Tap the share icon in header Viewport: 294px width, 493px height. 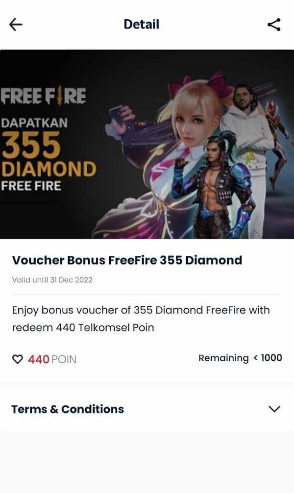[x=274, y=25]
